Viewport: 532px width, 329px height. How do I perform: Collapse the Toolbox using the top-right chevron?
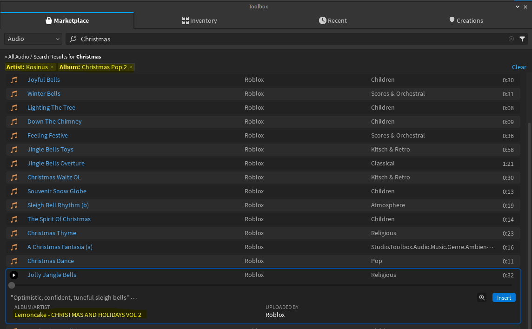(x=517, y=7)
